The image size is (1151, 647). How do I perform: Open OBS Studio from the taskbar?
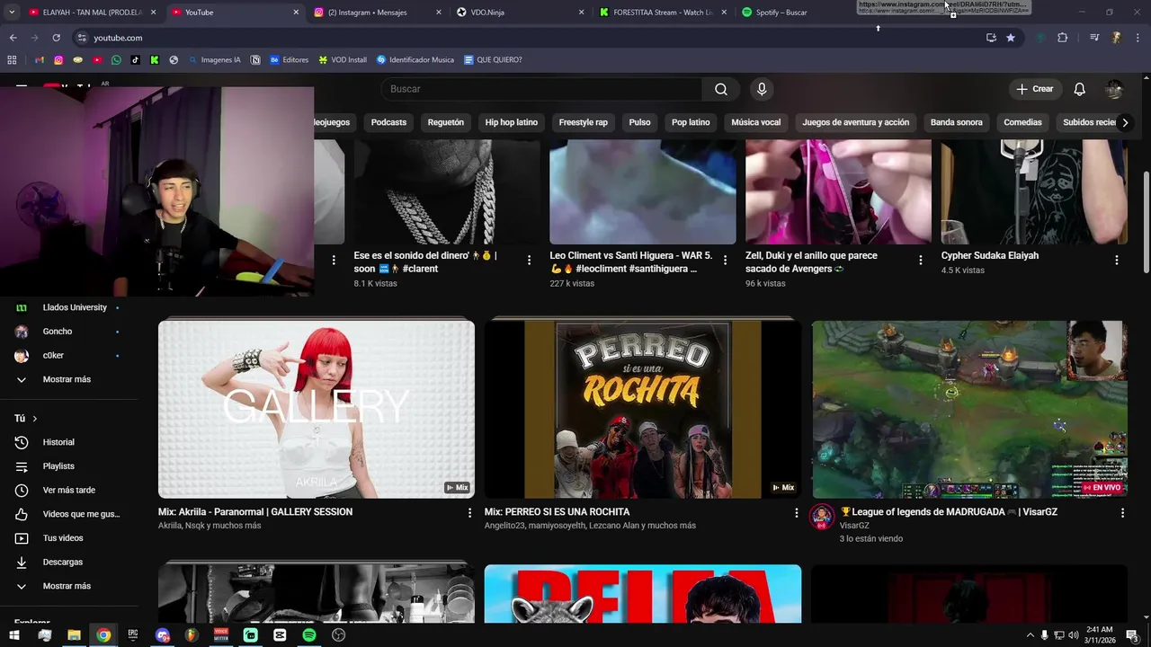[x=339, y=635]
